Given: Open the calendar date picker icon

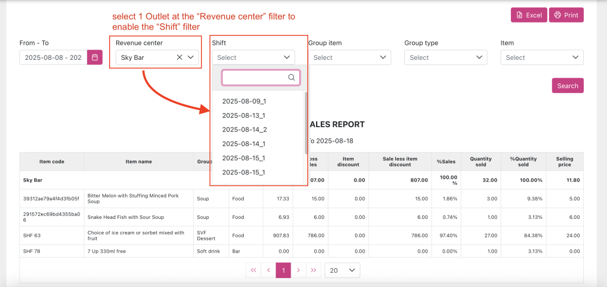Looking at the screenshot, I should pyautogui.click(x=95, y=57).
